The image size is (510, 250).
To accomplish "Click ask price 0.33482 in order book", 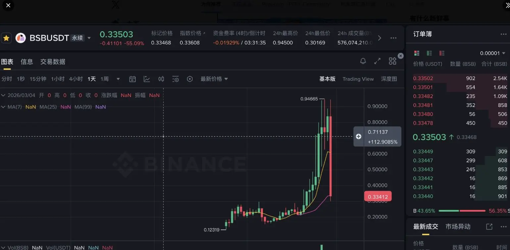I will coord(423,96).
